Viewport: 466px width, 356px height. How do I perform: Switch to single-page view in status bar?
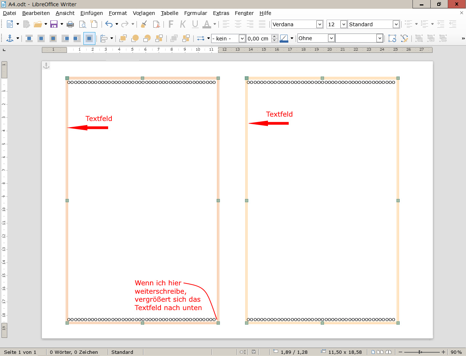point(373,352)
